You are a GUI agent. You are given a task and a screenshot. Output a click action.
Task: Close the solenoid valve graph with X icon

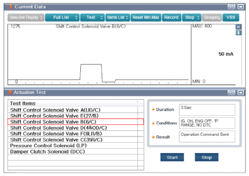[238, 27]
